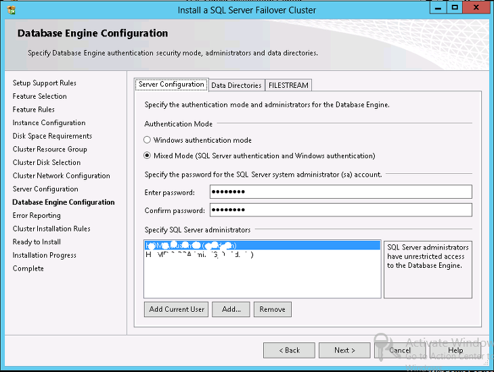Click the Add... button

click(231, 309)
